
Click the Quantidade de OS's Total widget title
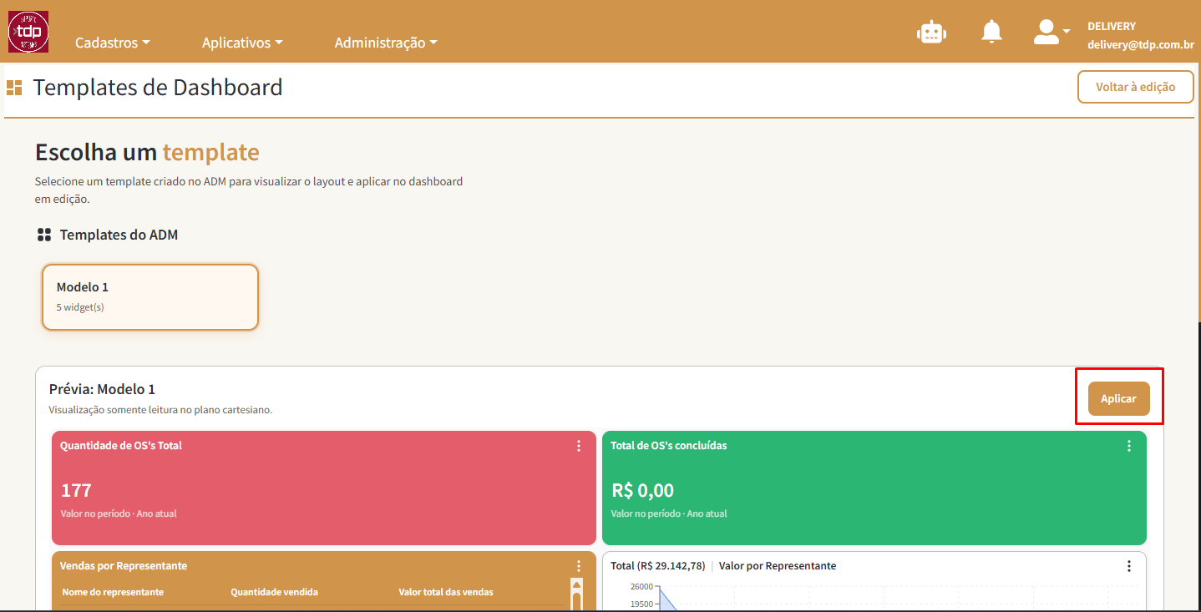[x=121, y=446]
